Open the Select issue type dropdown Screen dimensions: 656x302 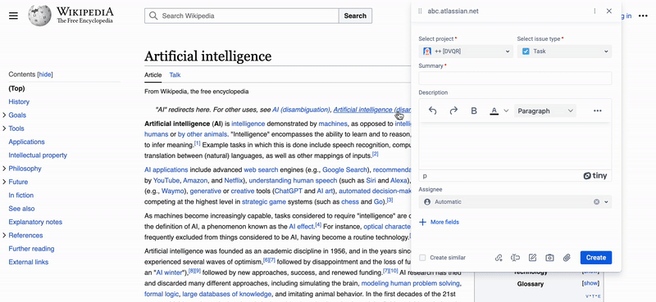564,52
